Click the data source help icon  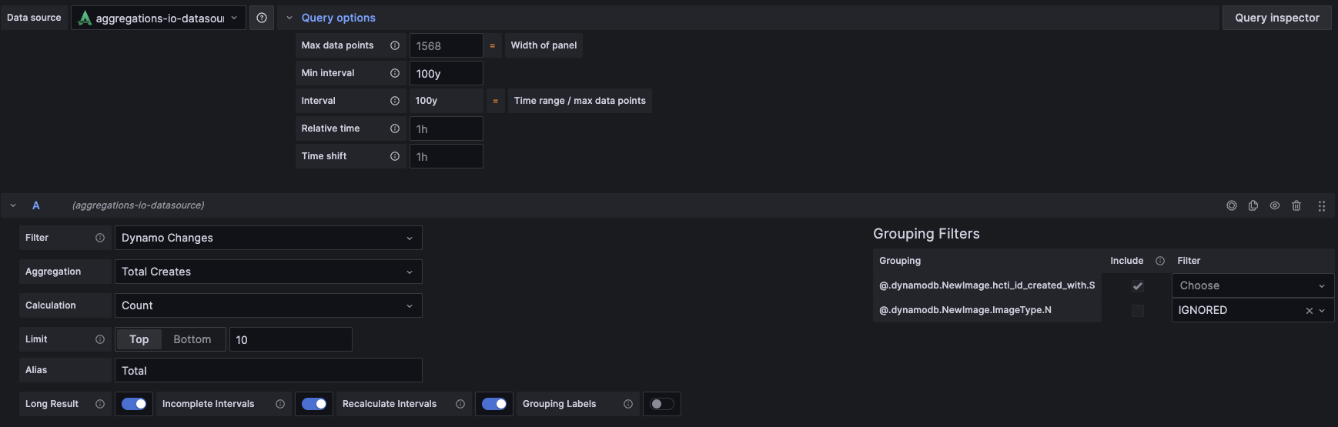pyautogui.click(x=262, y=18)
